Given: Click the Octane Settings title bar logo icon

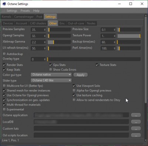Looking at the screenshot, I should click(x=4, y=4).
